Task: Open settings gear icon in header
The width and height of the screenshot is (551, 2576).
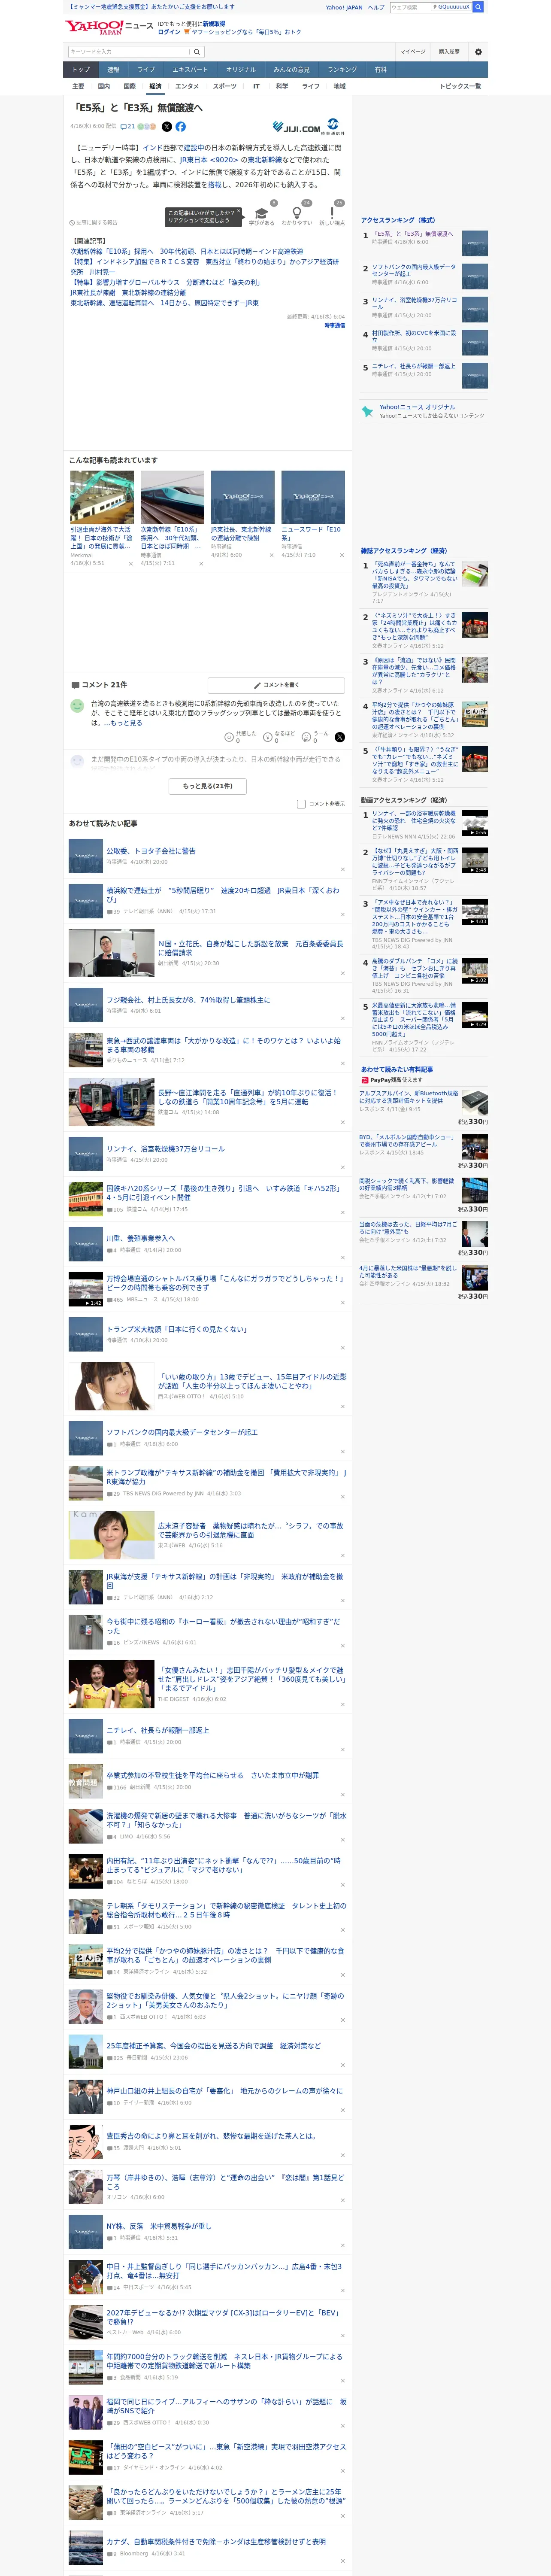Action: point(478,52)
